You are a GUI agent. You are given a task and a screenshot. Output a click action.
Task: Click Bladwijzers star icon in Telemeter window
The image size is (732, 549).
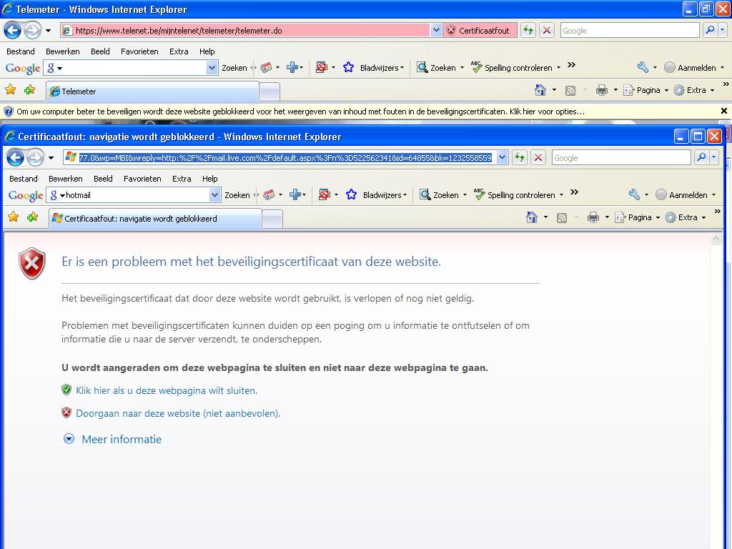click(x=348, y=68)
